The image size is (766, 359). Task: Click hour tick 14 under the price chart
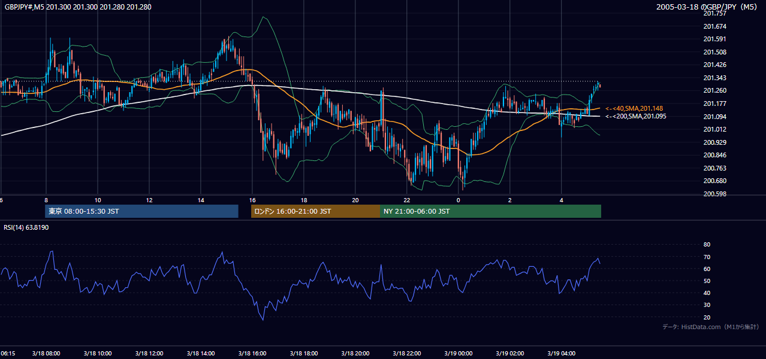(201, 200)
